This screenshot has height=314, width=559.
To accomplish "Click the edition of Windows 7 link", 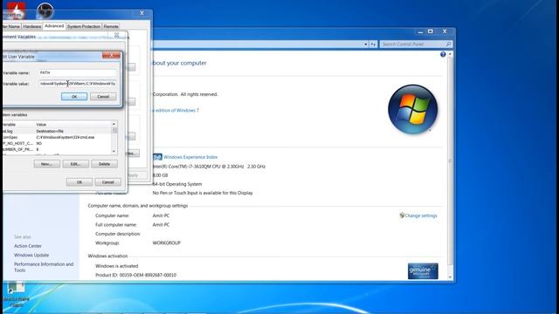I will (177, 111).
